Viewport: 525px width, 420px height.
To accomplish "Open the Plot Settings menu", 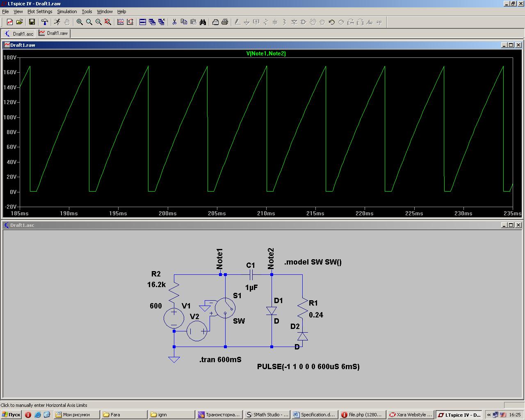I will tap(40, 11).
